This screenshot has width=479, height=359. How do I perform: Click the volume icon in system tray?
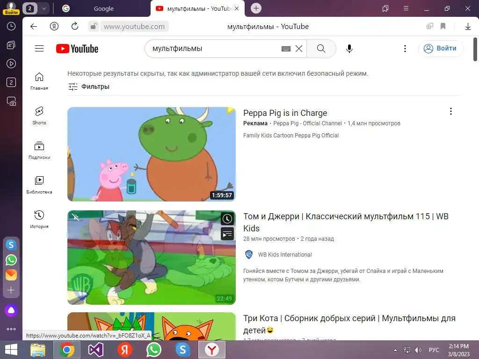[x=418, y=350]
